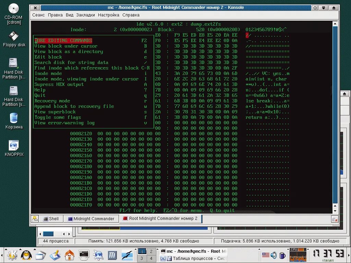
Task: Click the clock showing 17 37 53
Action: 329,253
